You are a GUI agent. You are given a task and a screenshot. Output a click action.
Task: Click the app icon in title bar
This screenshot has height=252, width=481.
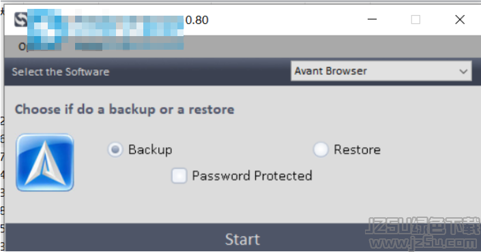pyautogui.click(x=21, y=20)
